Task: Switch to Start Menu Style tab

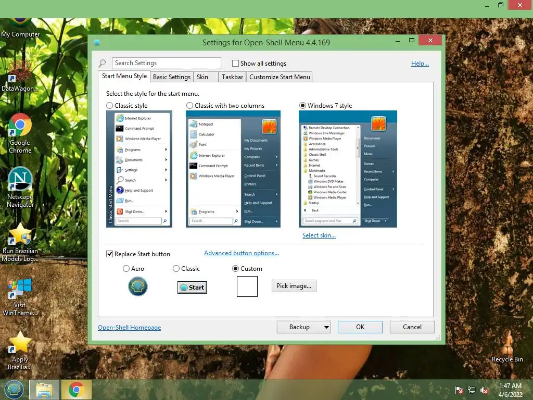Action: click(124, 76)
